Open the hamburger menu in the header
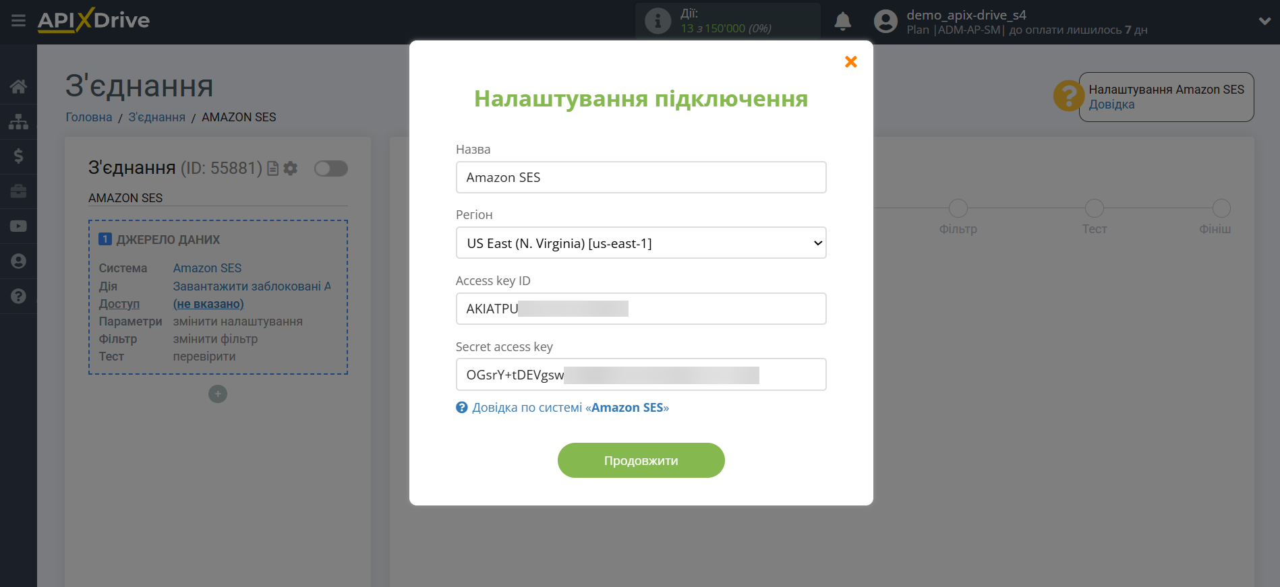 18,21
